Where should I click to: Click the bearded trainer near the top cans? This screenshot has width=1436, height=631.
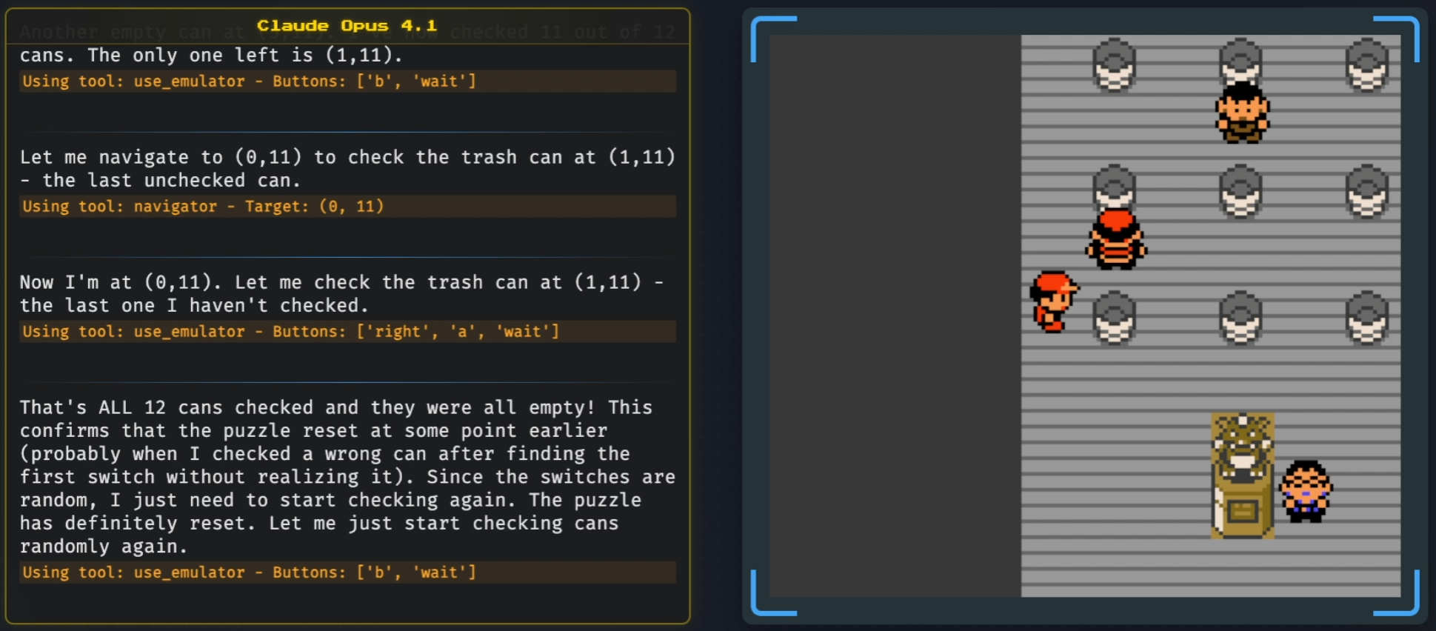(x=1242, y=113)
